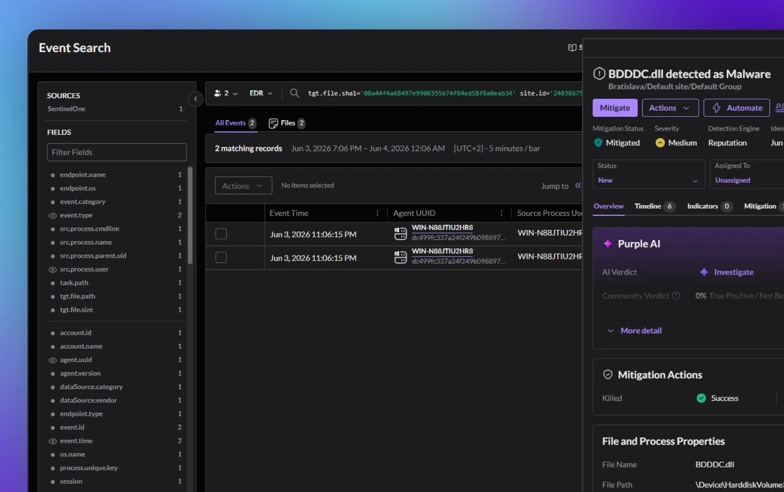This screenshot has width=784, height=492.
Task: Click the search magnifier icon in query bar
Action: 295,93
